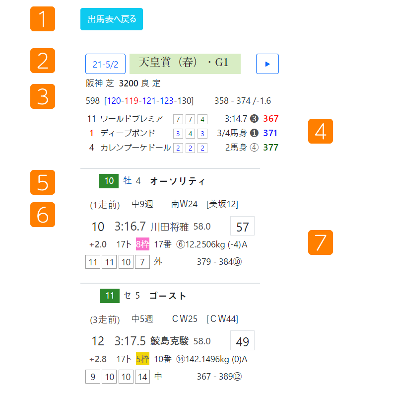The width and height of the screenshot is (397, 395).
Task: Select horse name カレンブーケドール
Action: pyautogui.click(x=135, y=148)
